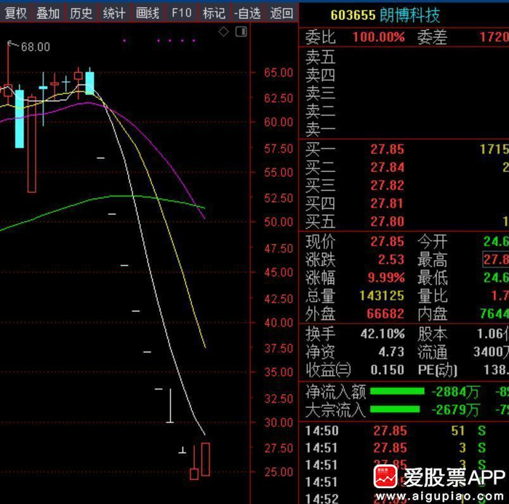The height and width of the screenshot is (504, 509).
Task: Open the 叠加 overlay option
Action: 48,13
